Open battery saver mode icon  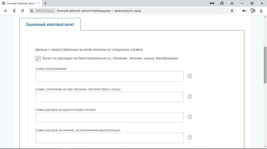(x=244, y=11)
